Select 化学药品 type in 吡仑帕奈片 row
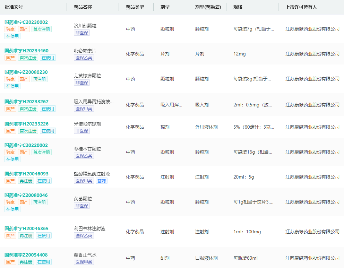 coord(135,54)
